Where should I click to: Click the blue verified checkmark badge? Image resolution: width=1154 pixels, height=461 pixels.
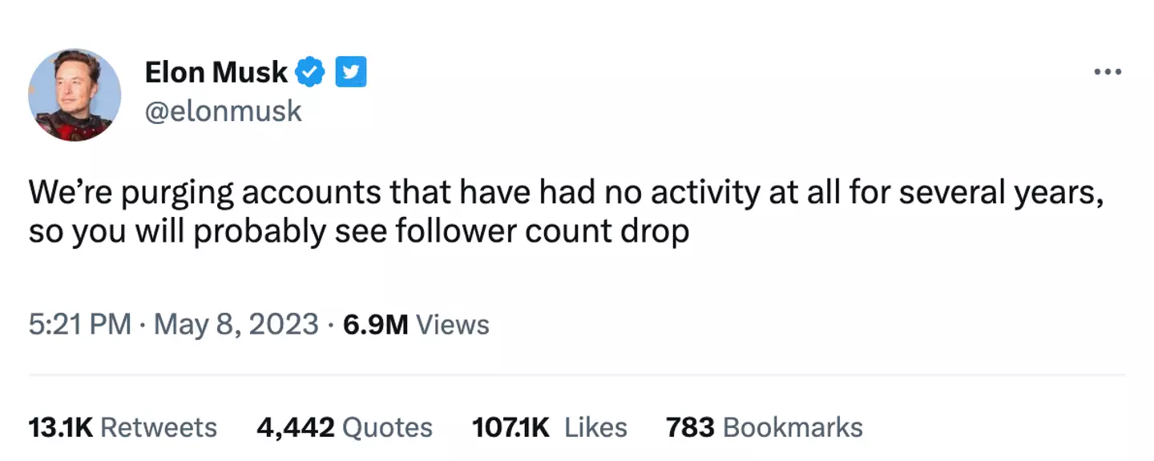point(310,73)
